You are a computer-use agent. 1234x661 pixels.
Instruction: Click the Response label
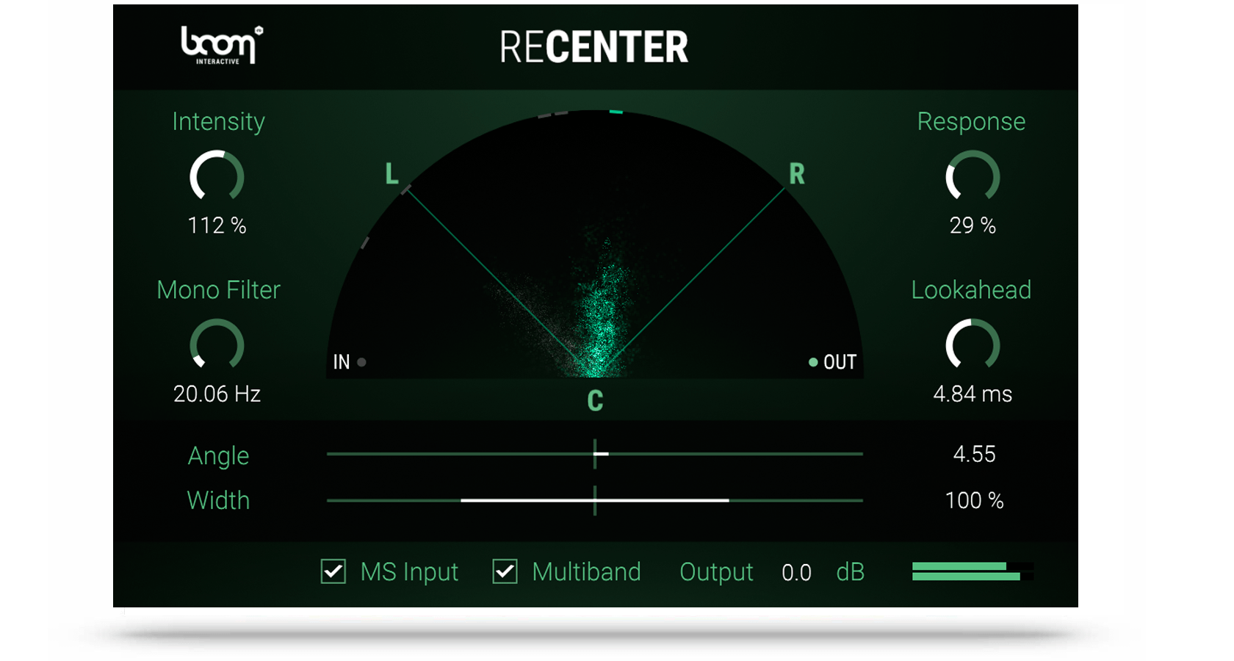pyautogui.click(x=971, y=122)
